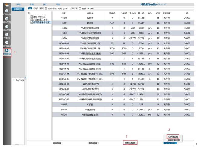The width and height of the screenshot is (198, 149).
Task: Open the 恢复所有参数 blue dropdown button
Action: (170, 143)
